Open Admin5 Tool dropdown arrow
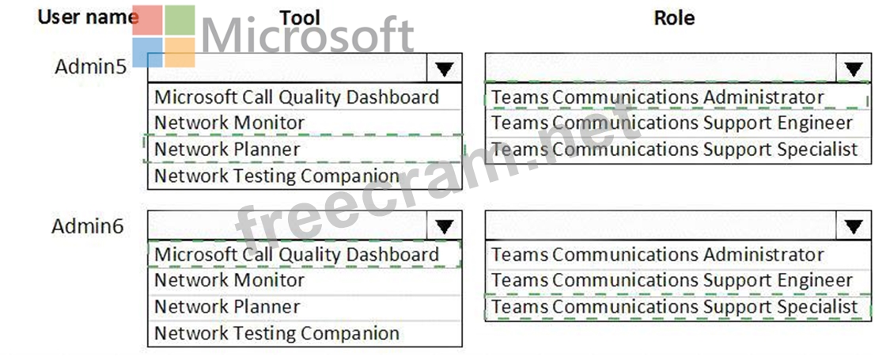Image resolution: width=875 pixels, height=356 pixels. [x=445, y=70]
